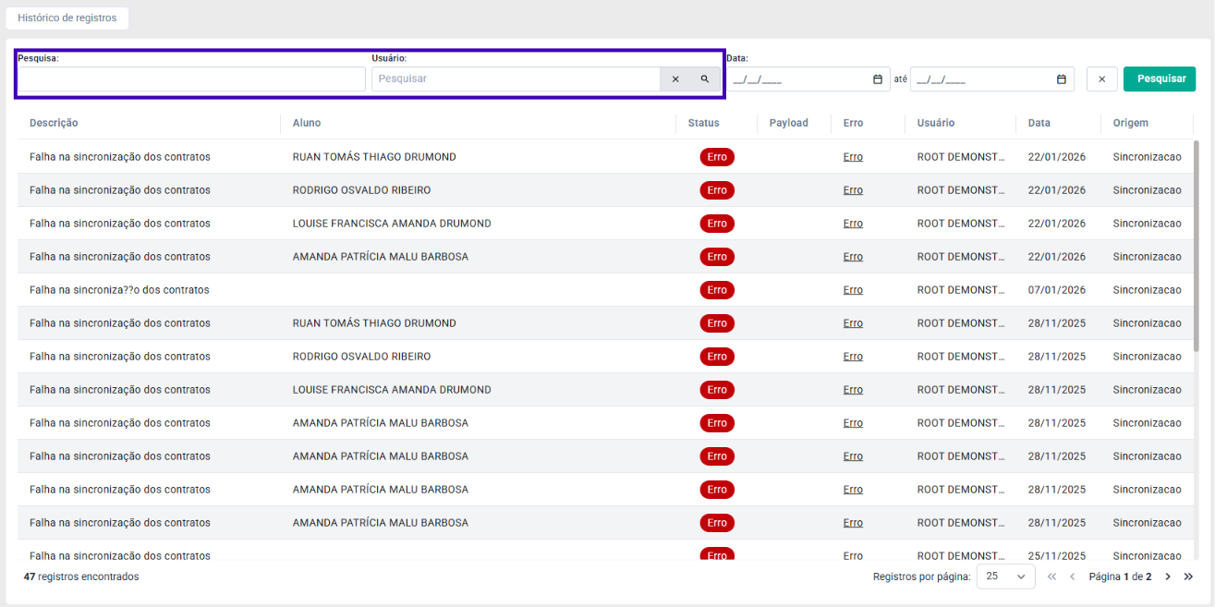This screenshot has height=607, width=1215.
Task: Open Erro link for Rodrigo Osvaldo row dated 22/01/2026
Action: pyautogui.click(x=853, y=190)
